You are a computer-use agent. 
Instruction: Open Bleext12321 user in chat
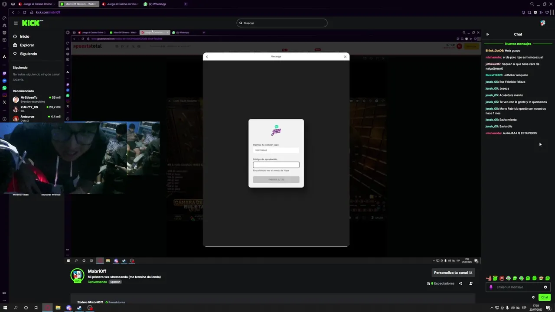tap(494, 75)
